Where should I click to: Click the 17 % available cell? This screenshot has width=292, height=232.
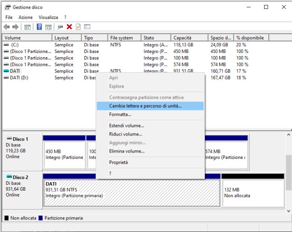click(x=241, y=71)
